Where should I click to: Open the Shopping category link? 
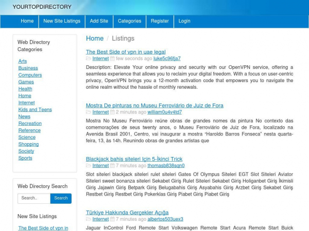click(28, 144)
